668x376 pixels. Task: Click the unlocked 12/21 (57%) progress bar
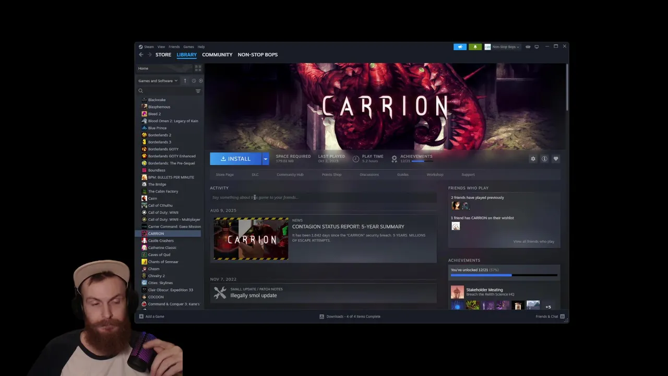click(x=504, y=275)
